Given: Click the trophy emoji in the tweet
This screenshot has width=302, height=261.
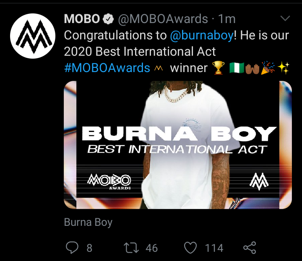Looking at the screenshot, I should (218, 68).
